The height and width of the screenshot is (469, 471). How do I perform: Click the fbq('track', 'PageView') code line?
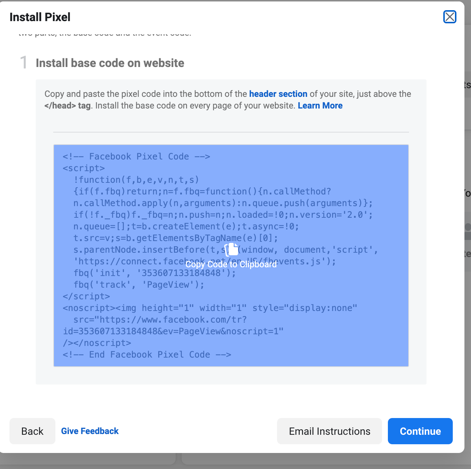click(139, 285)
